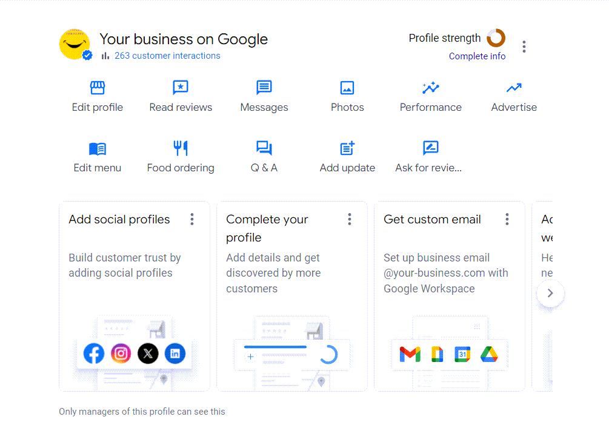Open the Performance icon
609x431 pixels.
point(430,88)
